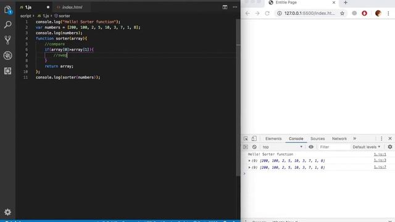Show more DevTools tabs chevron
The height and width of the screenshot is (222, 395).
[x=355, y=139]
